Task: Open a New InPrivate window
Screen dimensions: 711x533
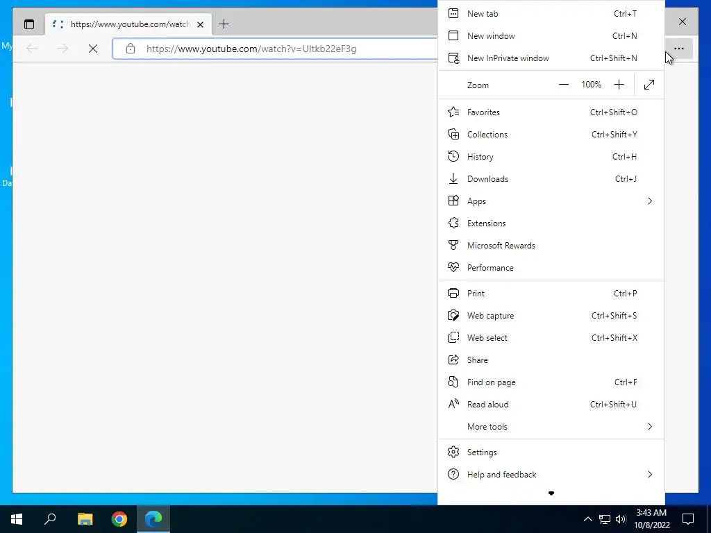Action: click(551, 58)
